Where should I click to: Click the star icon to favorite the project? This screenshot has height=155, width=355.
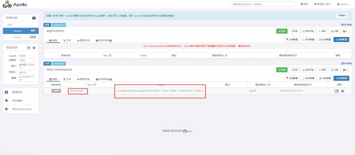tap(34, 48)
